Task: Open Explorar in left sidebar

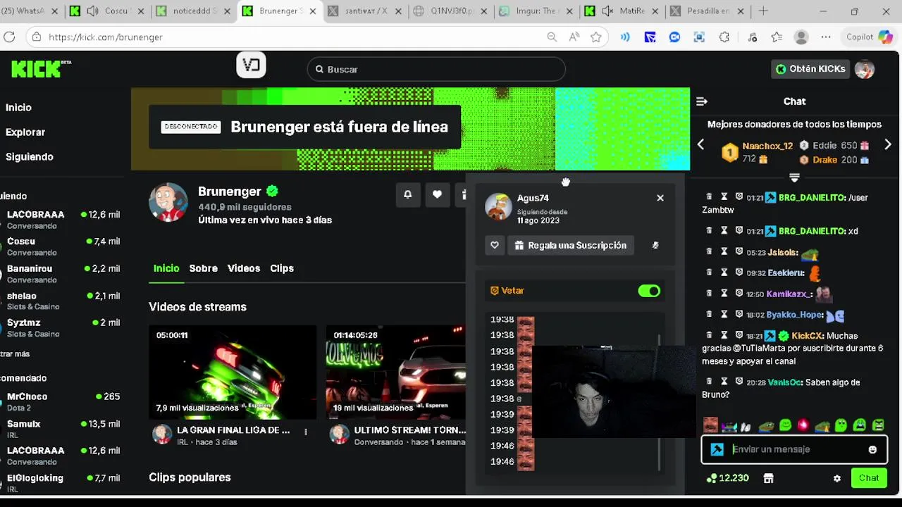Action: click(x=25, y=132)
